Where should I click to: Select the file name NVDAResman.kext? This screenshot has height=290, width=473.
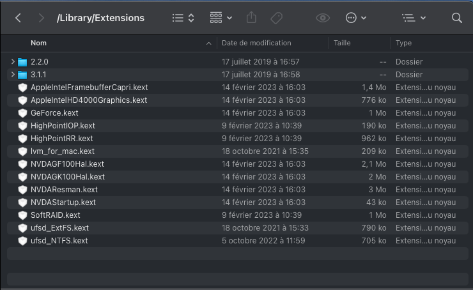pyautogui.click(x=64, y=190)
